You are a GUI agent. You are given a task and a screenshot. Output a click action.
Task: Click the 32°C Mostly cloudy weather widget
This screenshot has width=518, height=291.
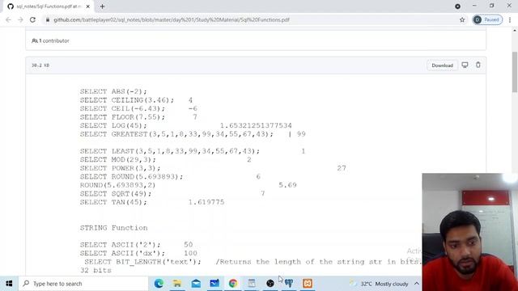(380, 284)
